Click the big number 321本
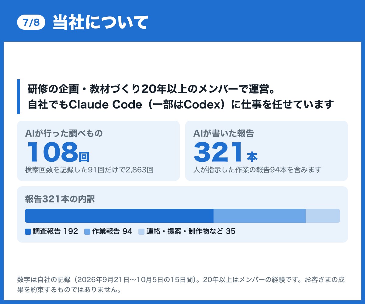Viewport: 365px width, 304px height. 226,152
